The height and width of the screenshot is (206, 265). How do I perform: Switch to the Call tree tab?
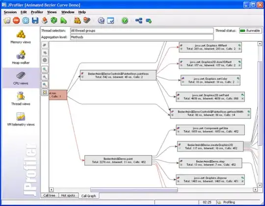(x=50, y=195)
